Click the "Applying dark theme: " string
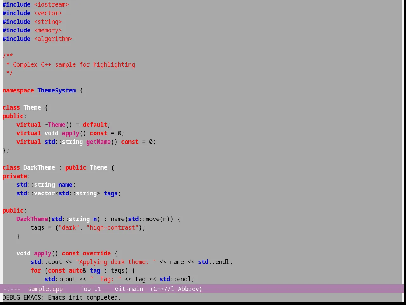 (x=116, y=262)
